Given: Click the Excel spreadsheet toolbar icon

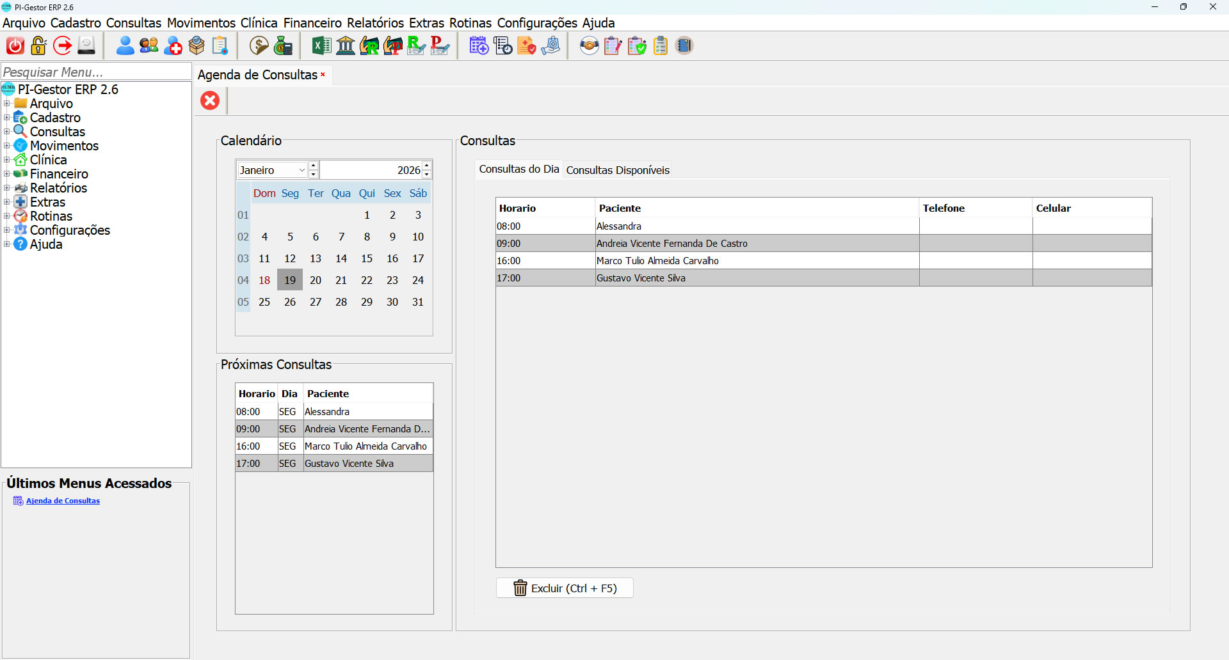Looking at the screenshot, I should click(321, 46).
